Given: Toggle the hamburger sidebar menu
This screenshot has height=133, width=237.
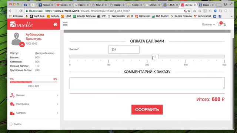Looking at the screenshot, I should (x=65, y=24).
